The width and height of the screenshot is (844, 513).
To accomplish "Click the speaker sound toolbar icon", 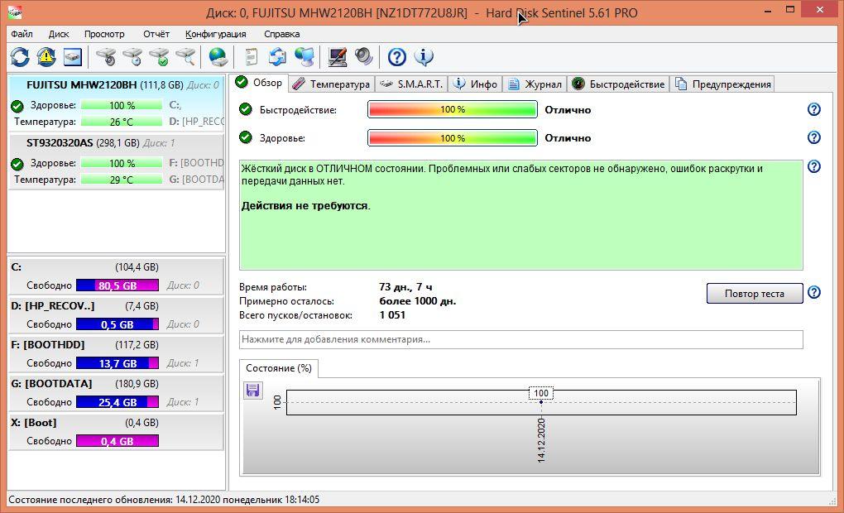I will tap(364, 56).
